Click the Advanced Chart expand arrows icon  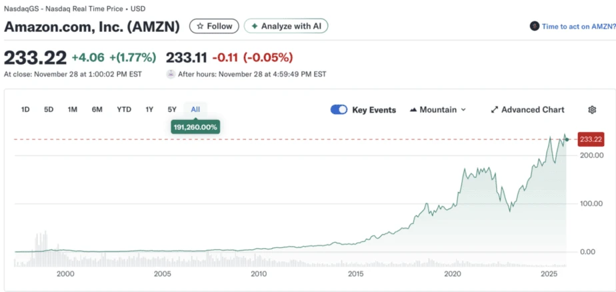pyautogui.click(x=495, y=110)
